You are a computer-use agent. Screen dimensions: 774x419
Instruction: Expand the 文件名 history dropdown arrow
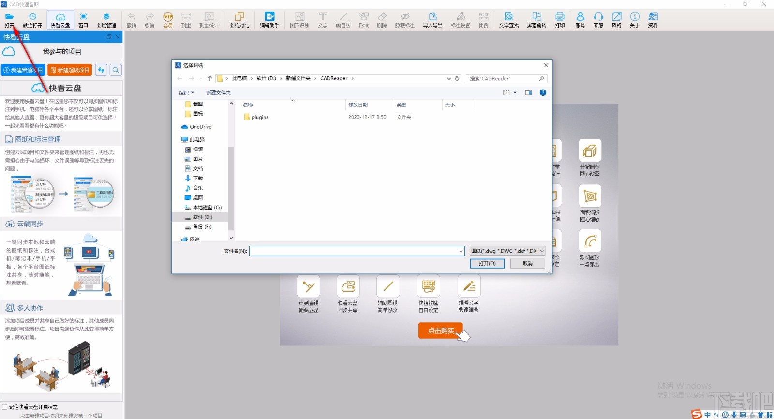click(x=461, y=251)
